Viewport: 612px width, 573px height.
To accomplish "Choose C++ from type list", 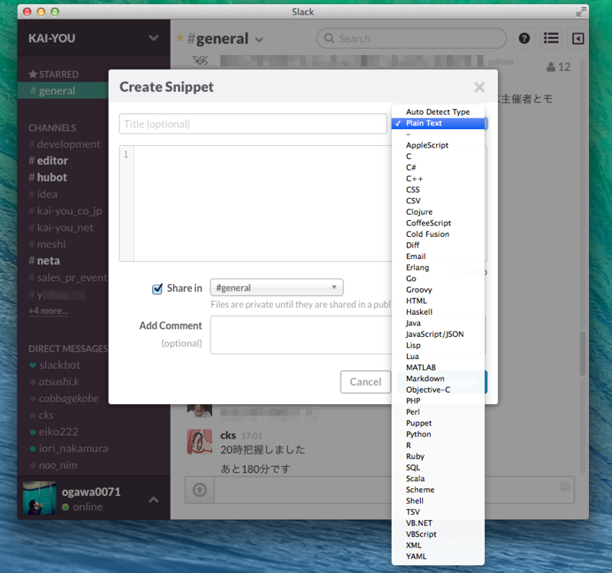I will click(x=438, y=179).
